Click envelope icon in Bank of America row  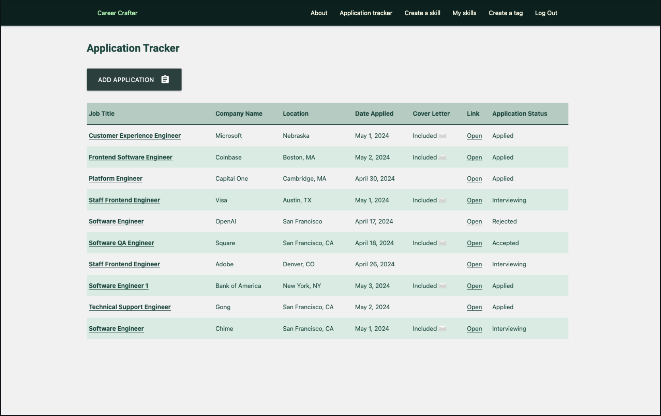[x=443, y=286]
